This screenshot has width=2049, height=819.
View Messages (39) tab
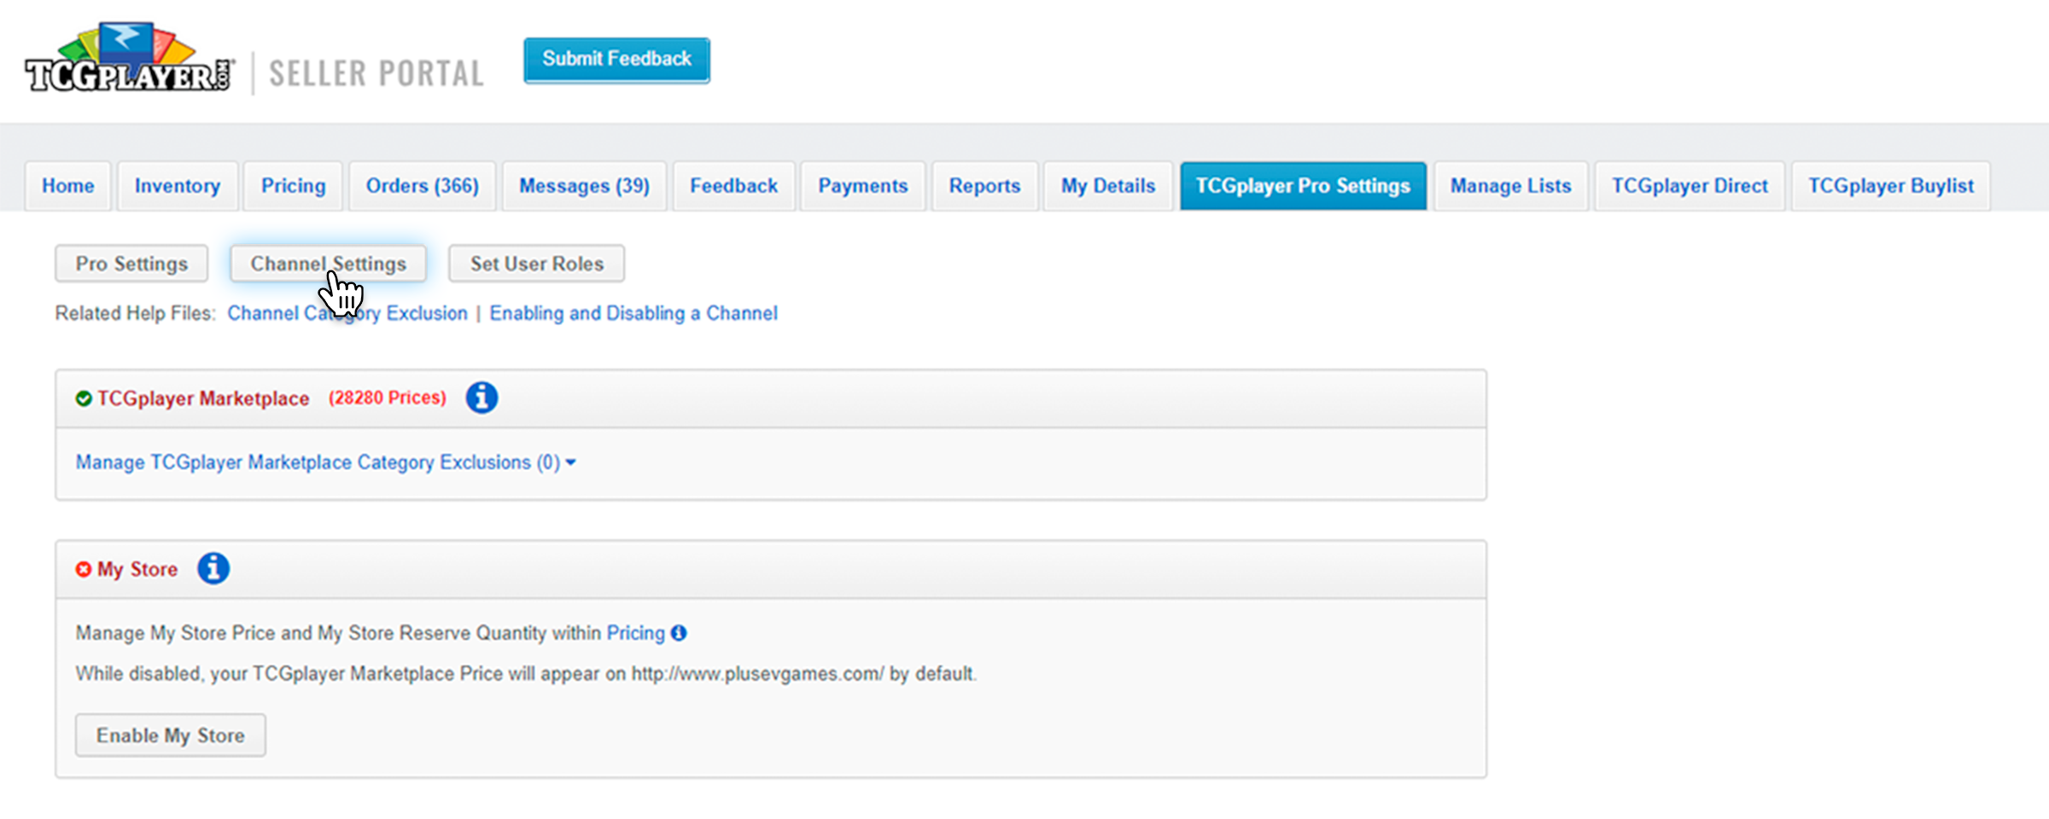(585, 186)
